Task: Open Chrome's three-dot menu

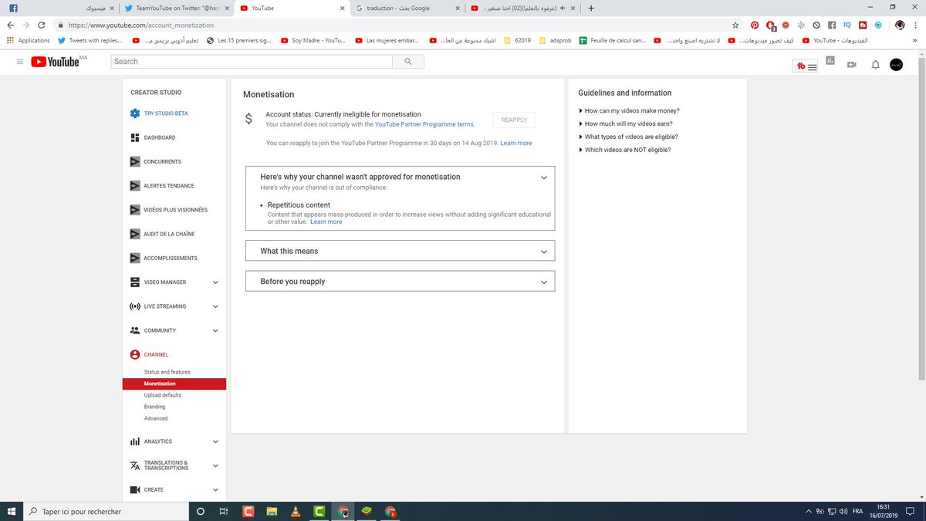Action: coord(916,25)
